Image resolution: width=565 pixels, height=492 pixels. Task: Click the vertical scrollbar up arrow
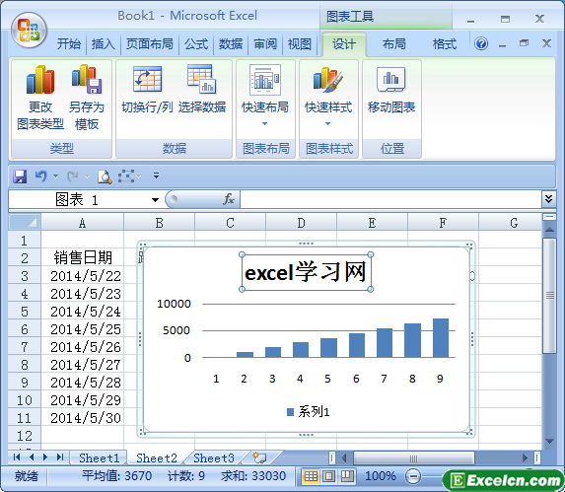(549, 230)
